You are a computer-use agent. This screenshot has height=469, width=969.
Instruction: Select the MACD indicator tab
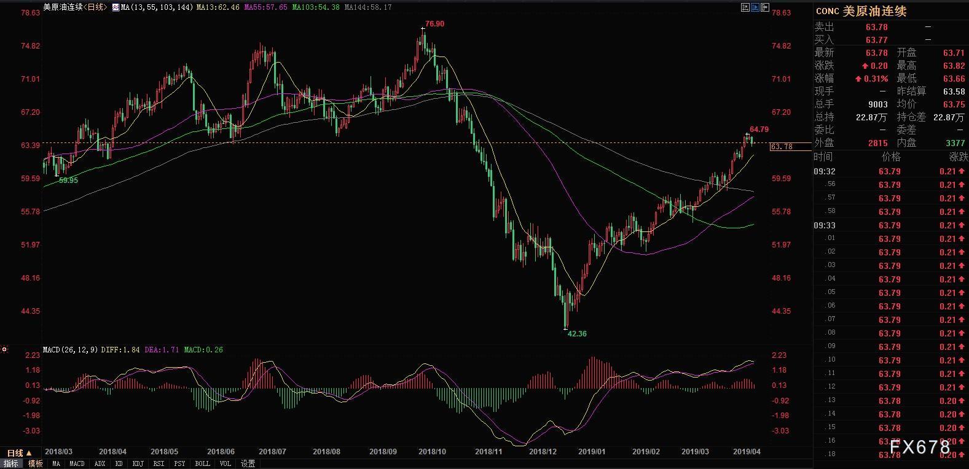pos(77,464)
